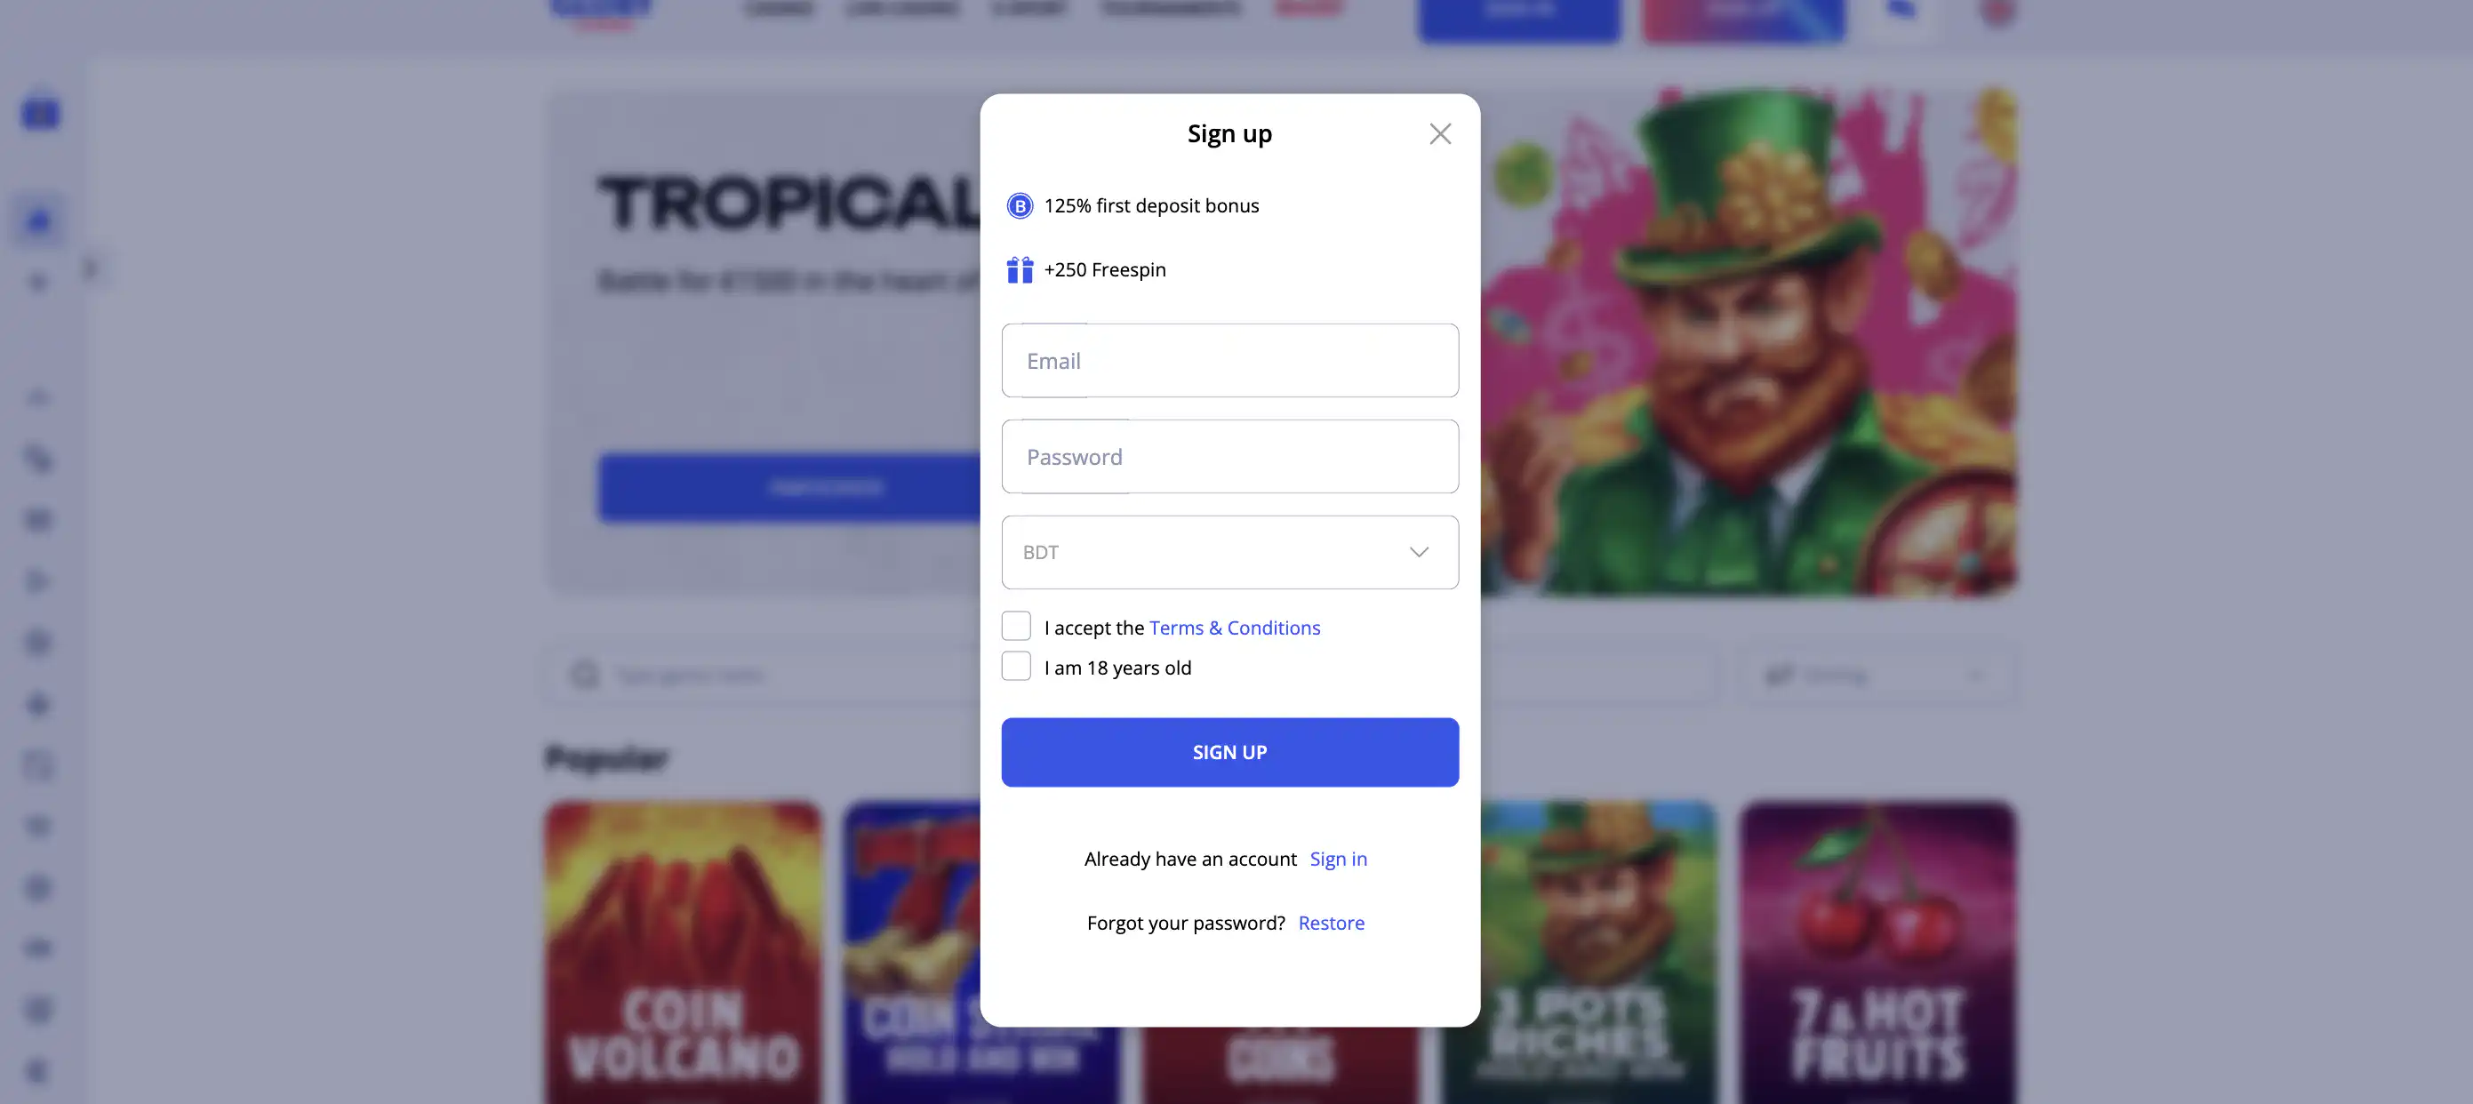The image size is (2473, 1104).
Task: Check the Terms & Conditions acceptance box
Action: click(1016, 628)
